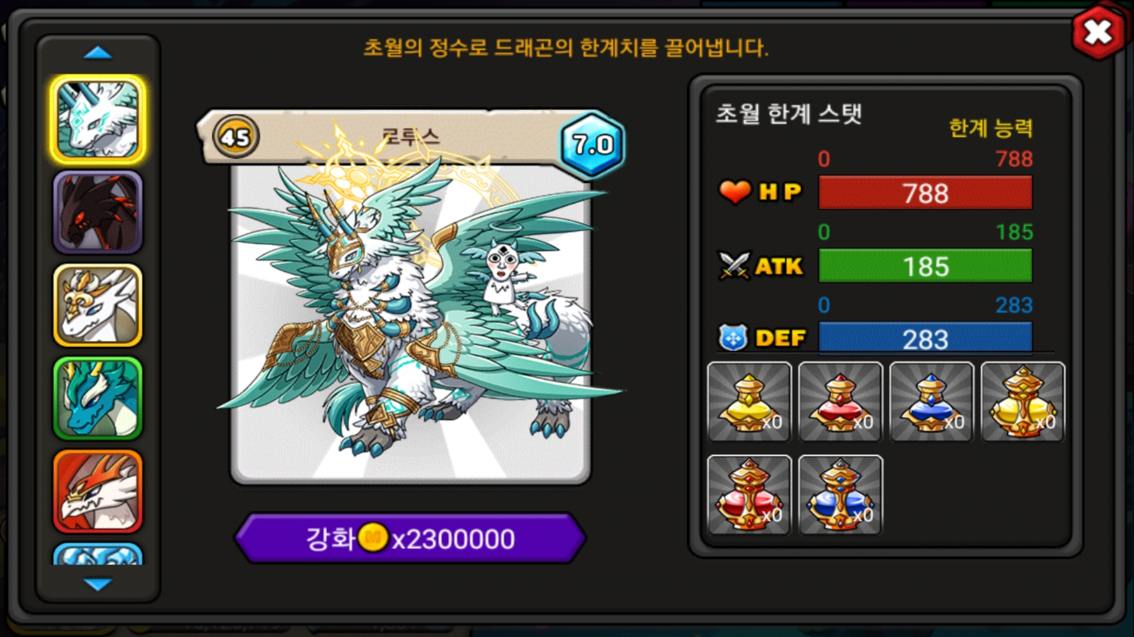Select the white-teal dragon portrait thumbnail
The width and height of the screenshot is (1134, 637).
pyautogui.click(x=98, y=120)
